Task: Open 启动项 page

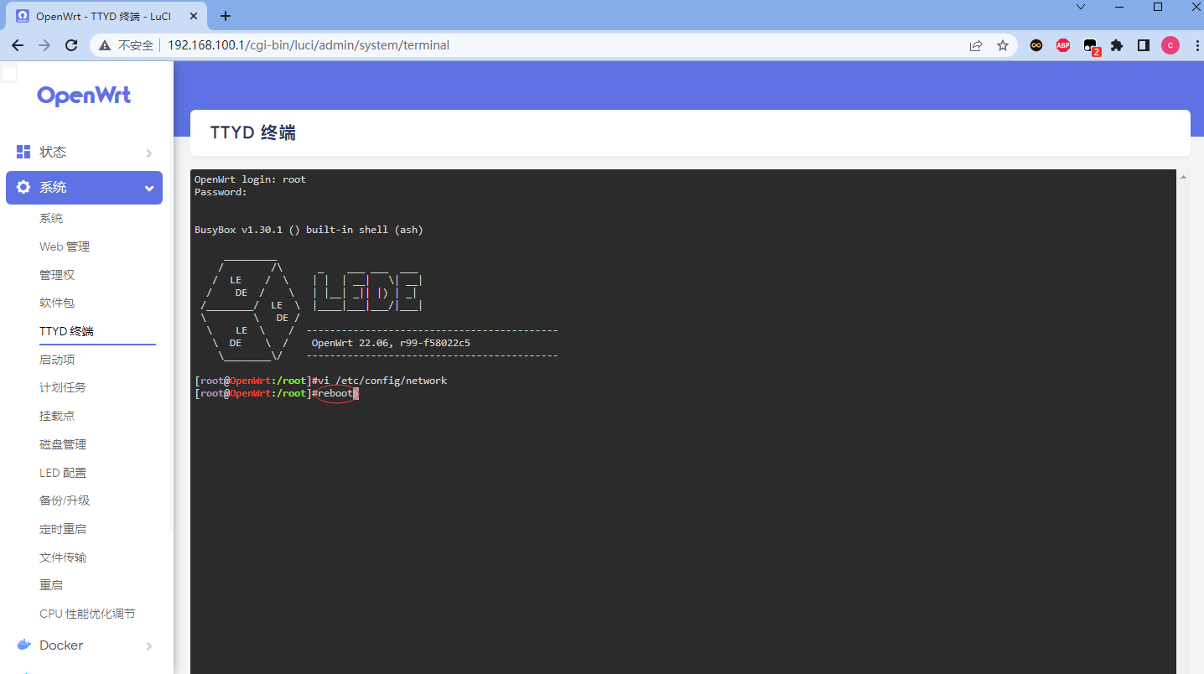Action: pyautogui.click(x=57, y=360)
